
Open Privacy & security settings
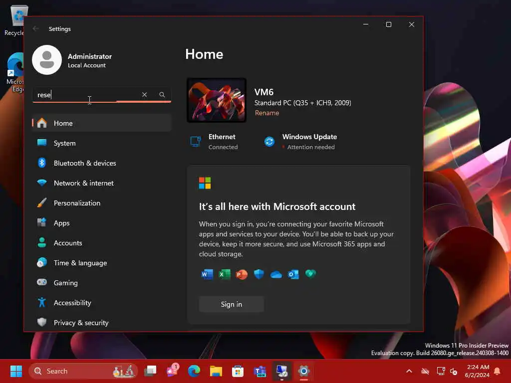102,323
